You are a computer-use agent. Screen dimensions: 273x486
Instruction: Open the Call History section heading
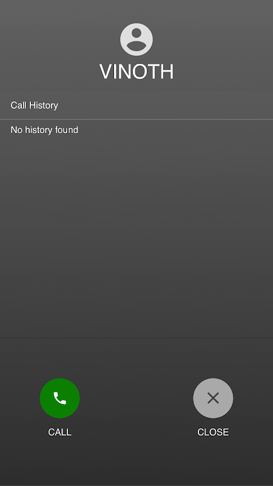[x=35, y=105]
